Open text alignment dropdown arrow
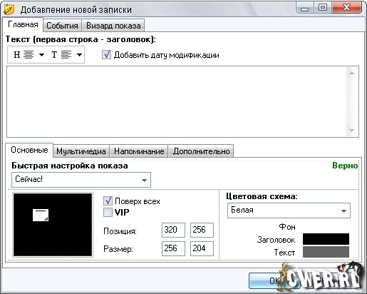Image resolution: width=367 pixels, height=294 pixels. 79,55
